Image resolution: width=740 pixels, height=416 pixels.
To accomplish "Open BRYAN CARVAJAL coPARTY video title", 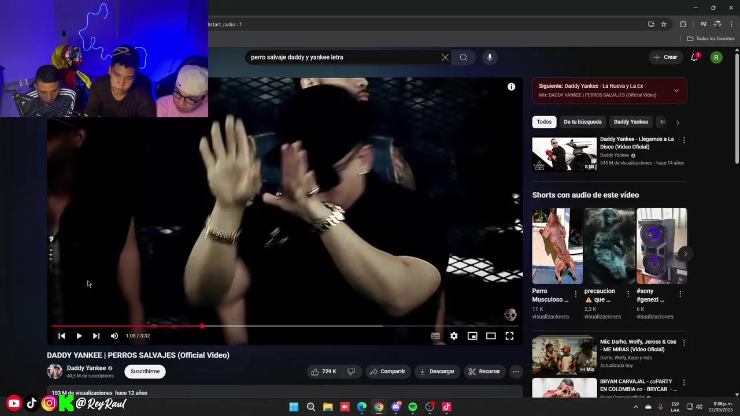I will click(638, 385).
